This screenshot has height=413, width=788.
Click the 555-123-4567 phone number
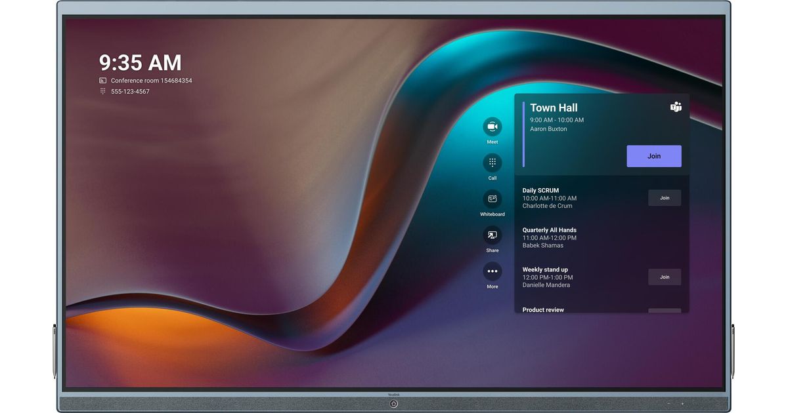(x=130, y=92)
